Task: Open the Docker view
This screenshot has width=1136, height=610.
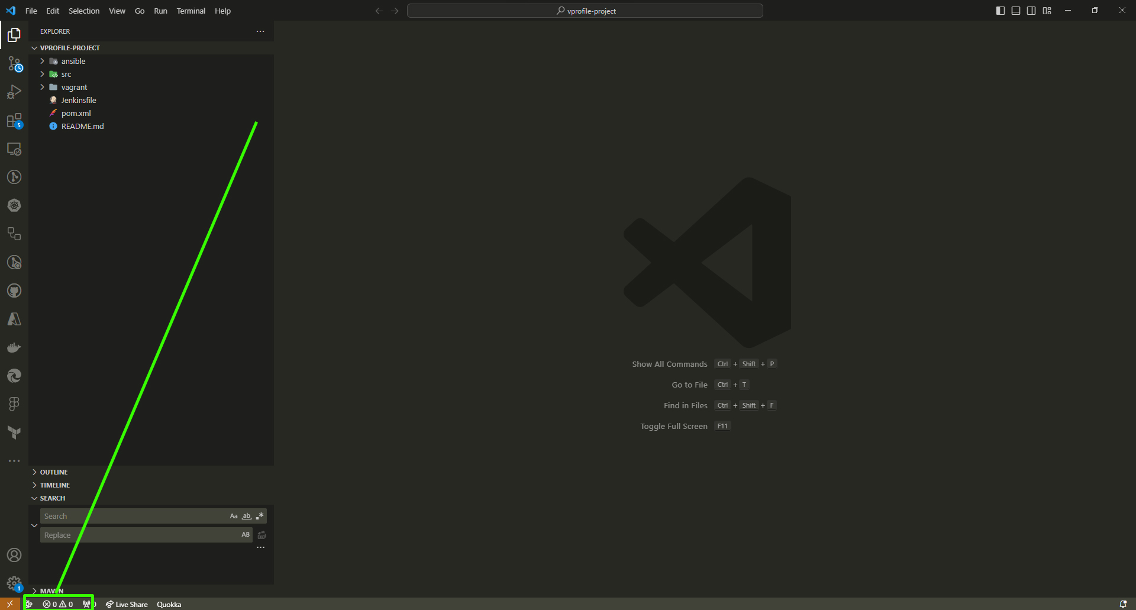Action: [x=14, y=347]
